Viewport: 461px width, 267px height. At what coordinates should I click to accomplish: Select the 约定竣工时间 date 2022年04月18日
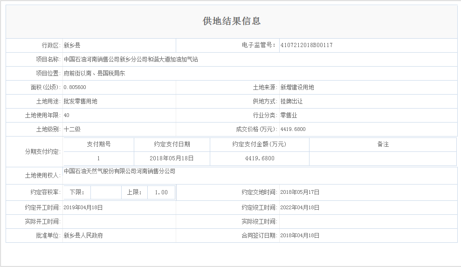click(300, 208)
